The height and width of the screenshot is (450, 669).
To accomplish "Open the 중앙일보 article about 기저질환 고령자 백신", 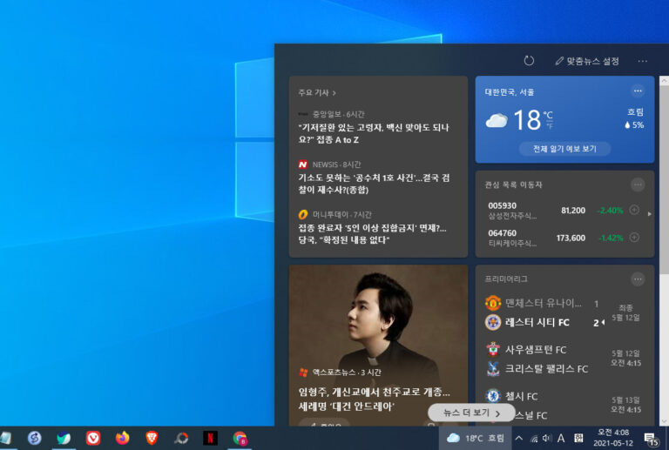I will pos(374,133).
